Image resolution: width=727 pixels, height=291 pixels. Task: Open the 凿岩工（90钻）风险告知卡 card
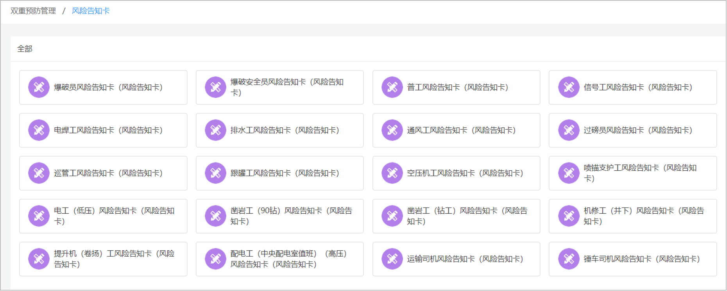click(x=291, y=216)
